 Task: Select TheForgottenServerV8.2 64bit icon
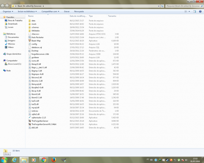click(30, 124)
